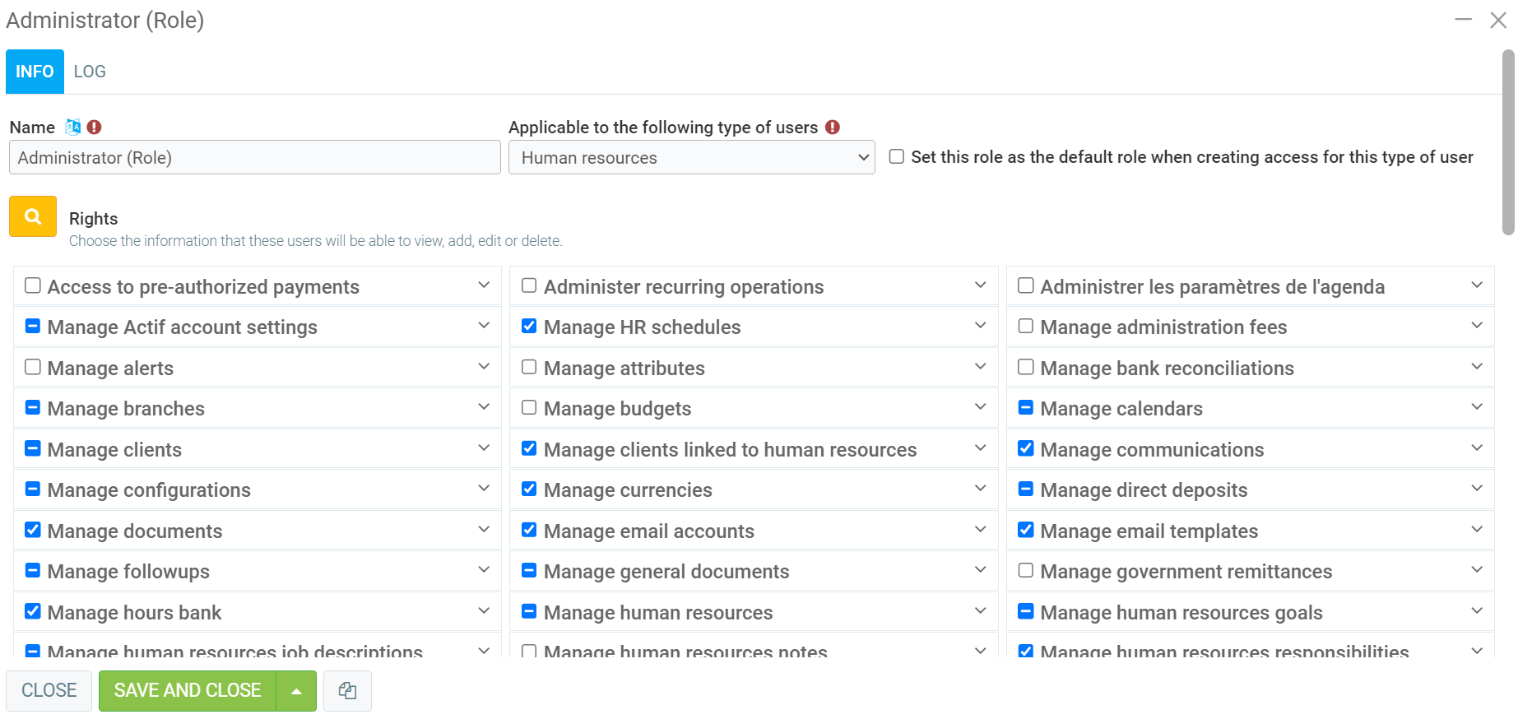Click the yellow search rights icon
The image size is (1518, 719).
(x=33, y=216)
